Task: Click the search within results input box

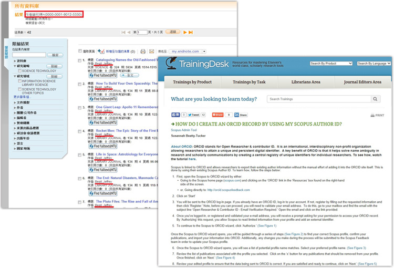Action: (x=29, y=55)
